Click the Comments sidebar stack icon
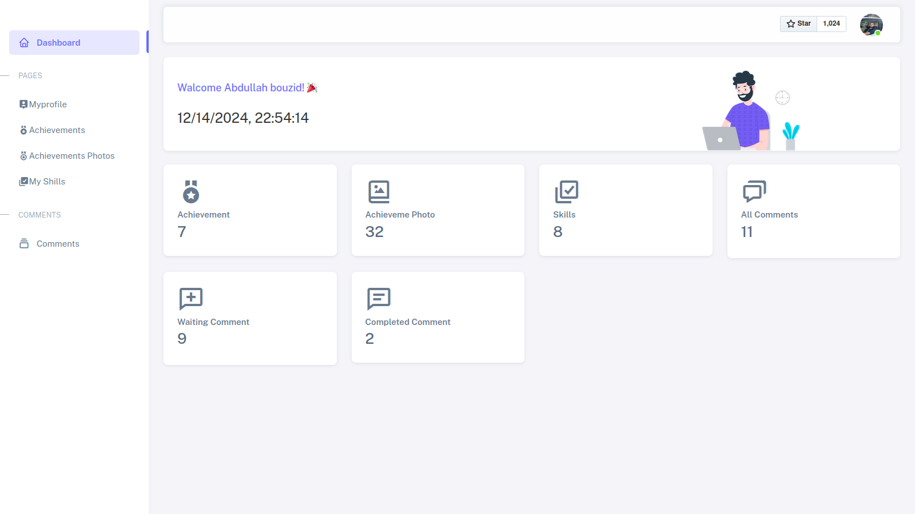 [x=24, y=244]
